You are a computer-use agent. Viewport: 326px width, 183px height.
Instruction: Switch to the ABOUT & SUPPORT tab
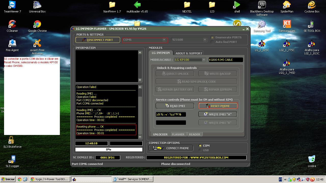189,53
